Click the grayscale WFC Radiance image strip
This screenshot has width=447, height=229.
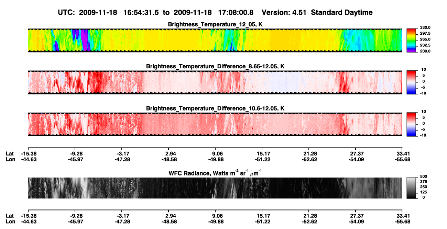point(215,188)
